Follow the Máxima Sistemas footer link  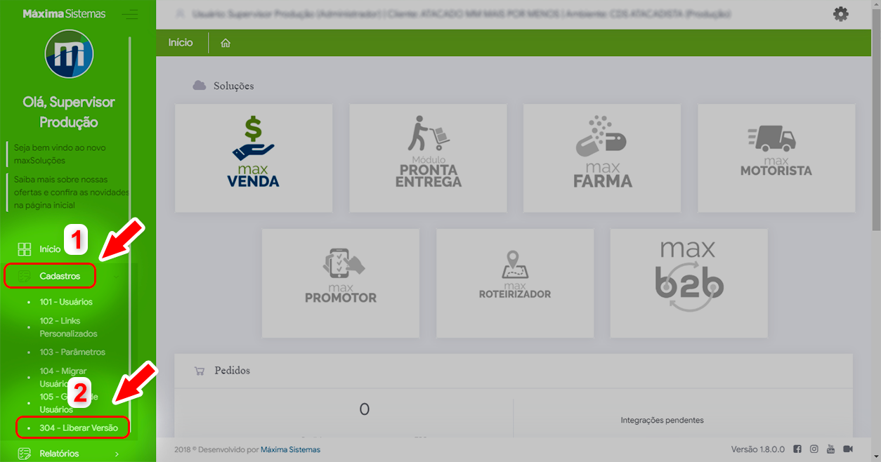[290, 449]
